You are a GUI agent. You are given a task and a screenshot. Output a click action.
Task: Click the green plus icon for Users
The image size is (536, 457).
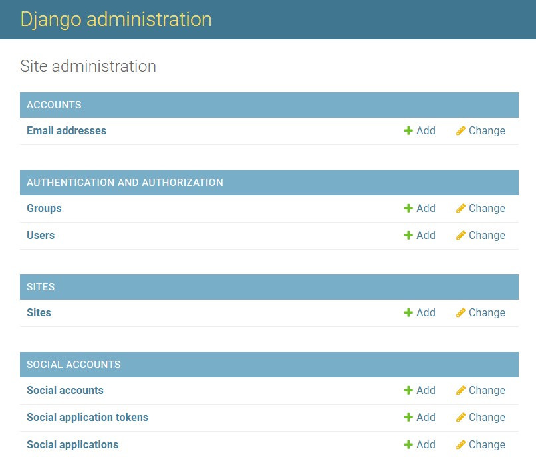(408, 235)
